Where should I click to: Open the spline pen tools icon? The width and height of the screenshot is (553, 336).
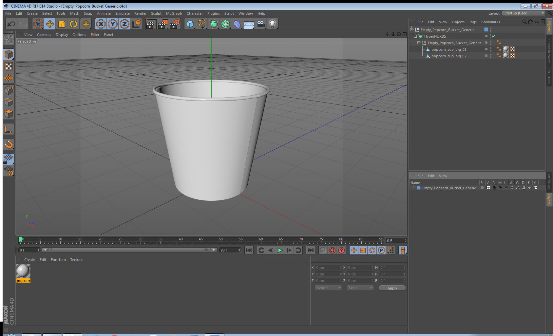click(202, 24)
